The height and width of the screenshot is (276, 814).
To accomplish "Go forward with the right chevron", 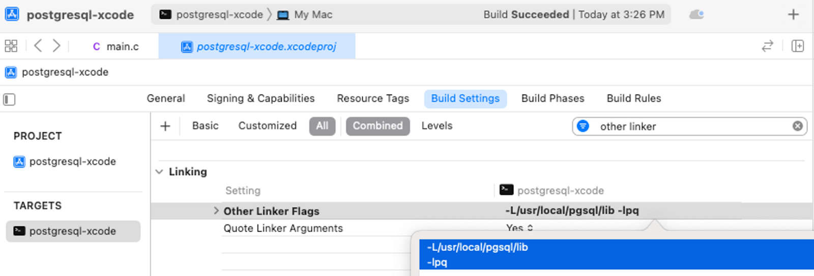I will coord(56,46).
